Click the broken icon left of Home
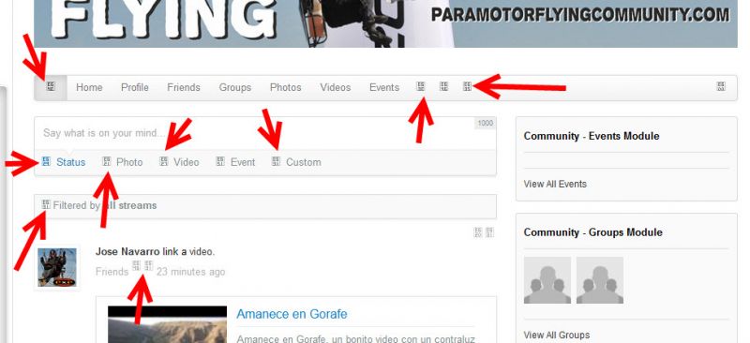 coord(51,86)
